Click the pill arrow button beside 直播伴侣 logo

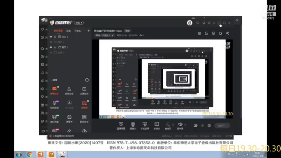(x=79, y=23)
